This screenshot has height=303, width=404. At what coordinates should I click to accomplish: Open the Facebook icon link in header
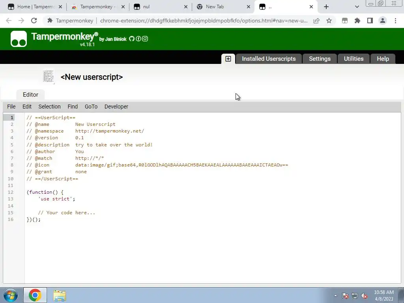[138, 39]
